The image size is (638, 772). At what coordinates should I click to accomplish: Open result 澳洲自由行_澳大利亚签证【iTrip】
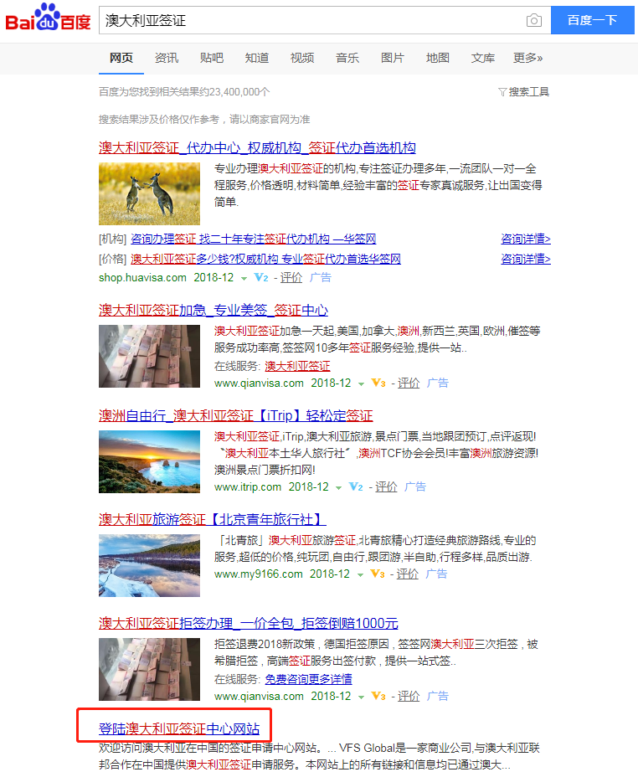click(236, 415)
